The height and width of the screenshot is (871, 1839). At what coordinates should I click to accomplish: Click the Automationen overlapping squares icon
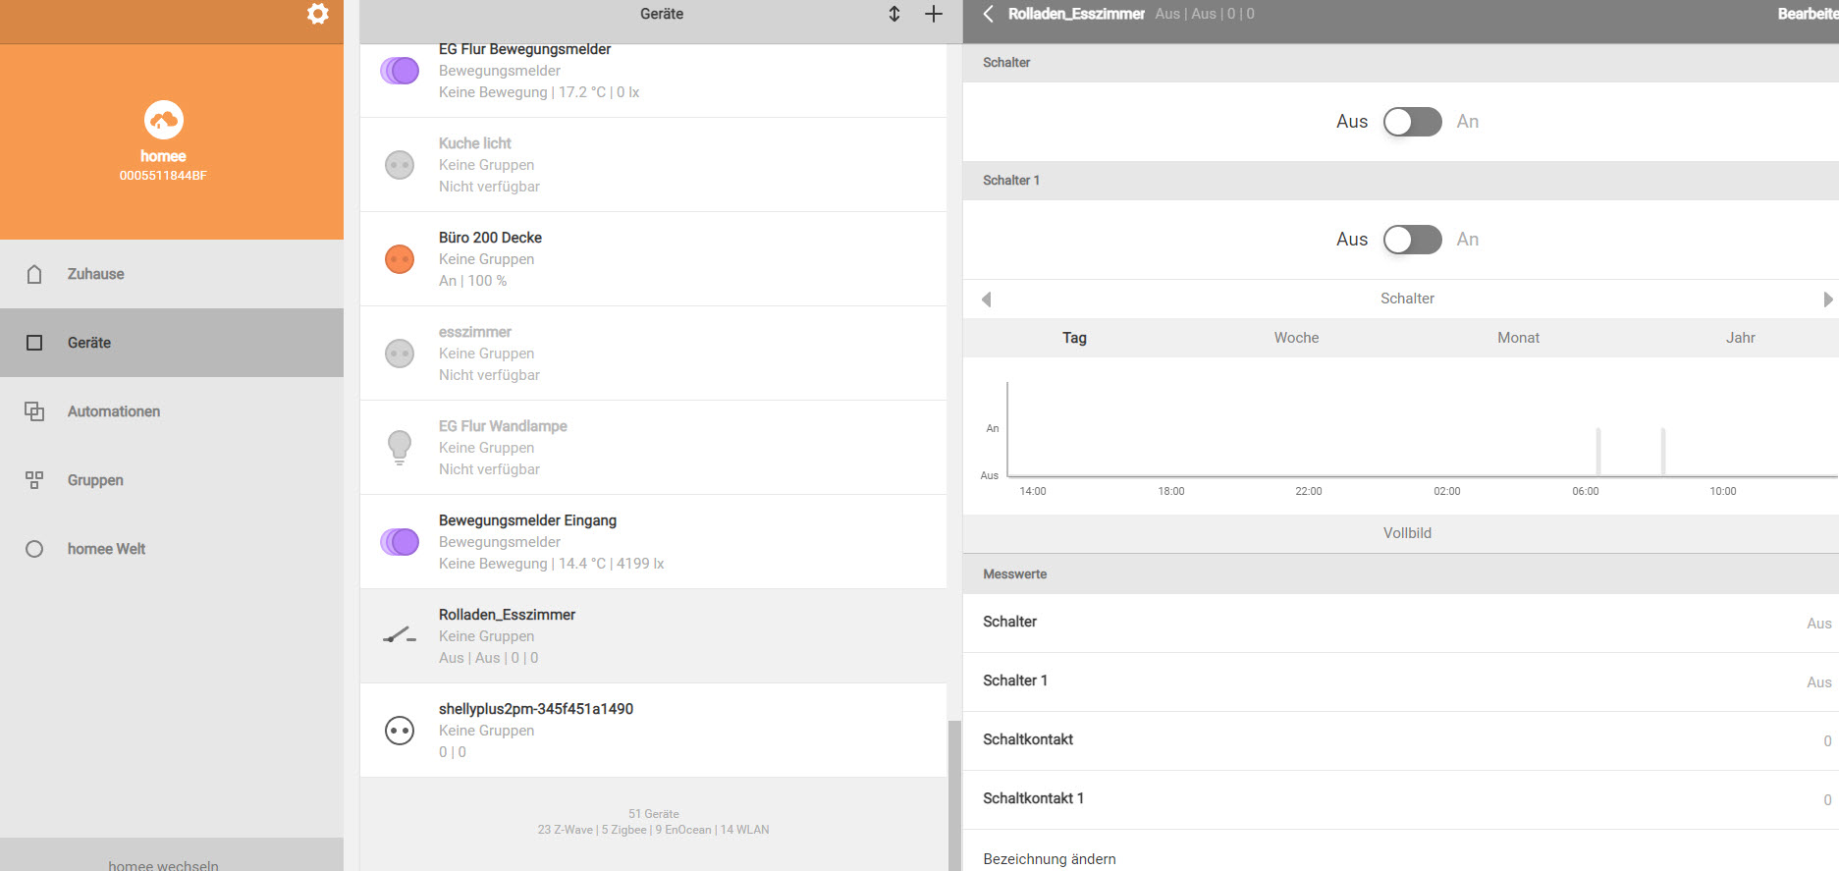[34, 411]
